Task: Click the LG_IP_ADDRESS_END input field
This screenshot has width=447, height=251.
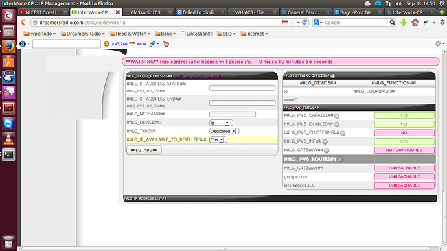Action: [242, 102]
